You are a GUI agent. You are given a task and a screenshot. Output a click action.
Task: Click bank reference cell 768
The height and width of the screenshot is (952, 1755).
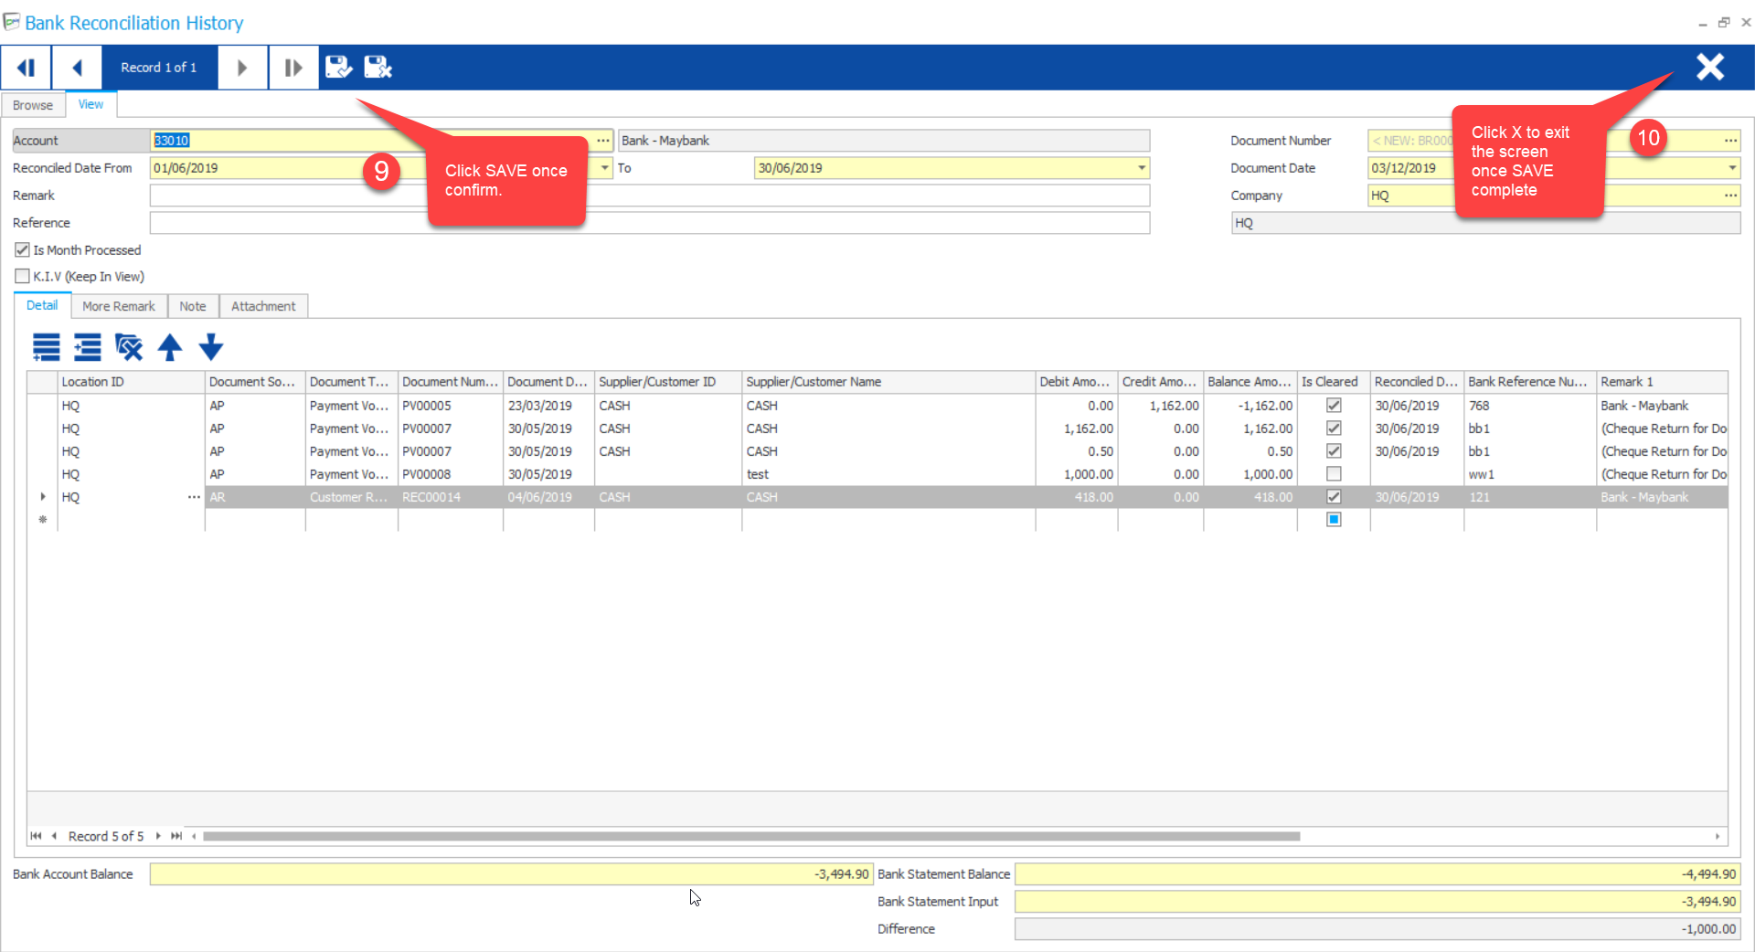[1530, 406]
